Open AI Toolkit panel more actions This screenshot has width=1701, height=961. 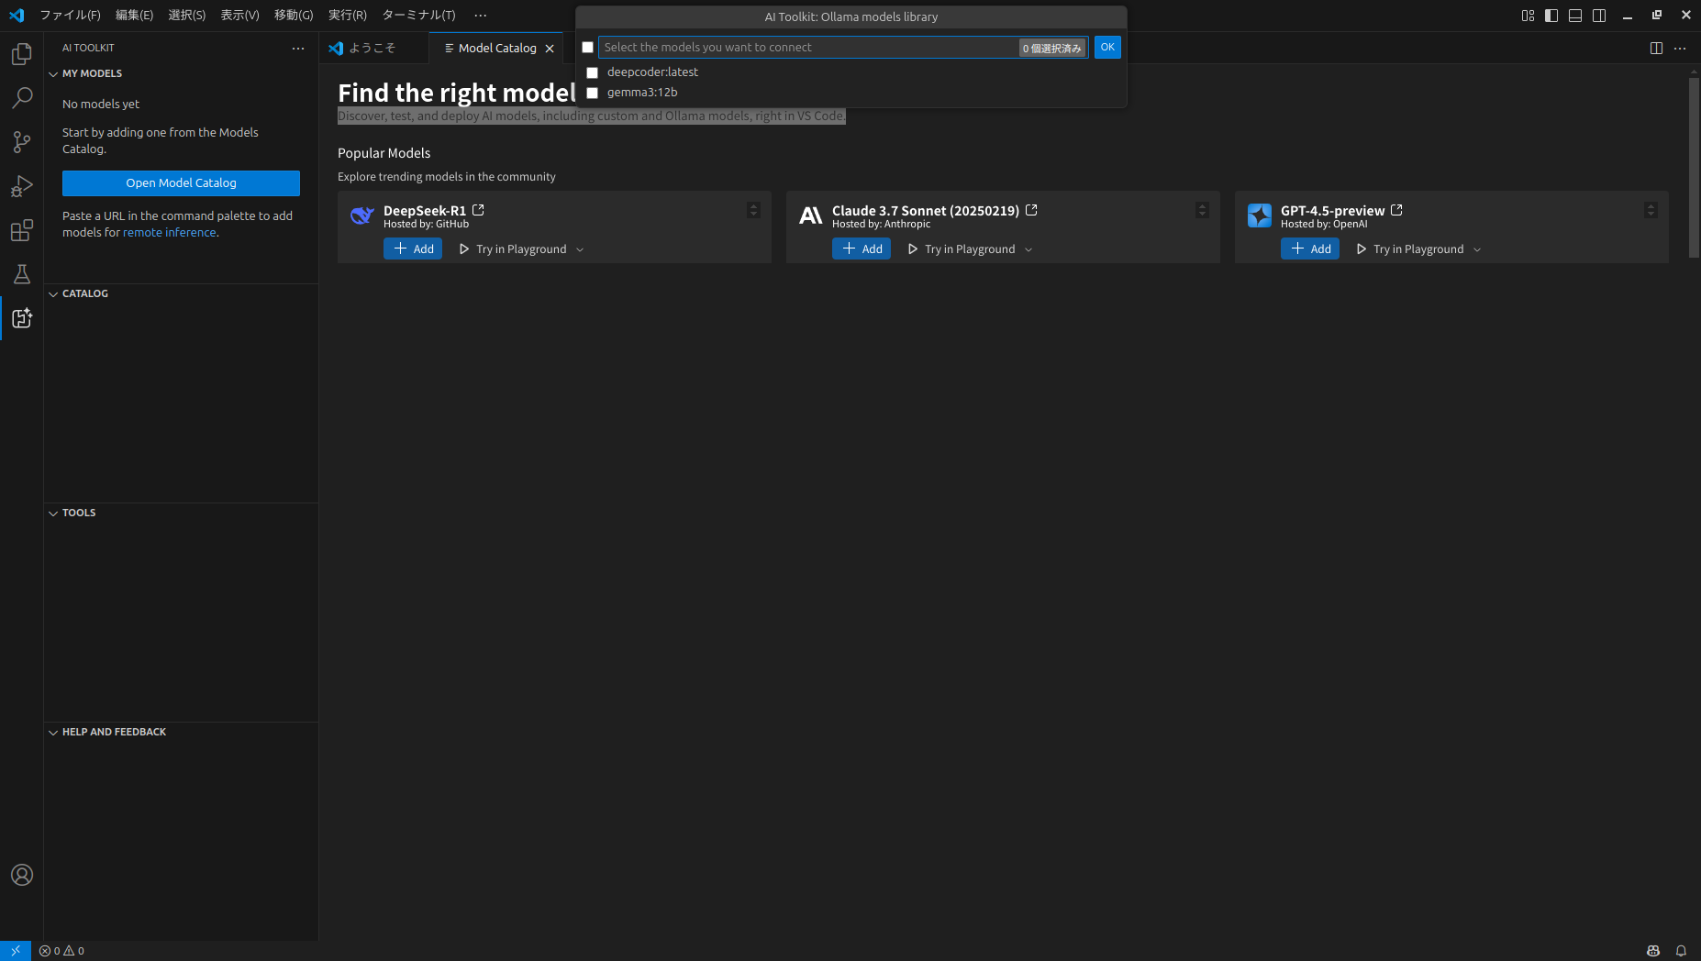coord(298,48)
